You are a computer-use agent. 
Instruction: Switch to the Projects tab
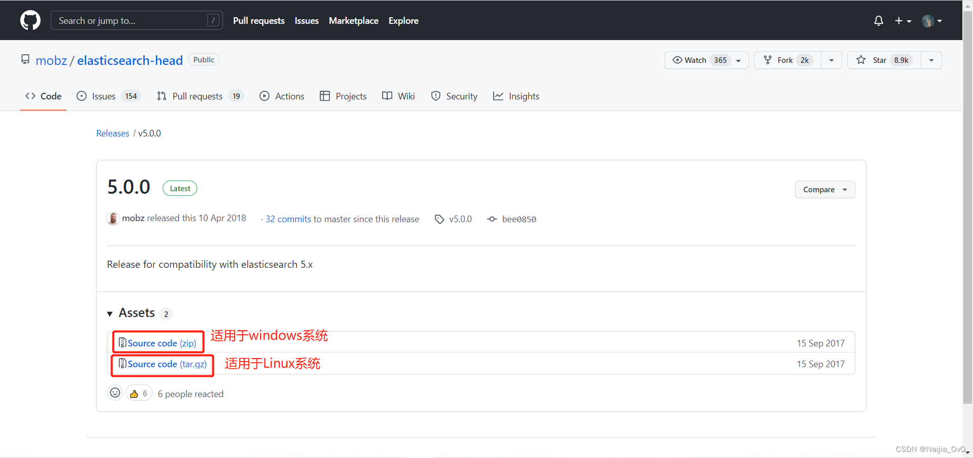343,96
